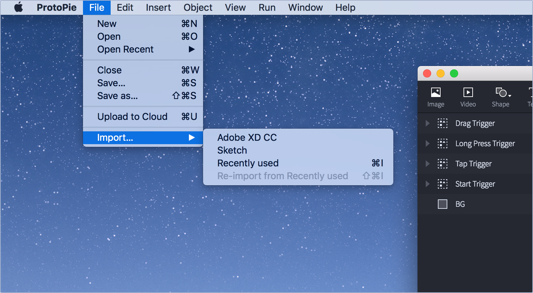Screen dimensions: 533x293
Task: Choose Upload to Cloud
Action: 143,117
